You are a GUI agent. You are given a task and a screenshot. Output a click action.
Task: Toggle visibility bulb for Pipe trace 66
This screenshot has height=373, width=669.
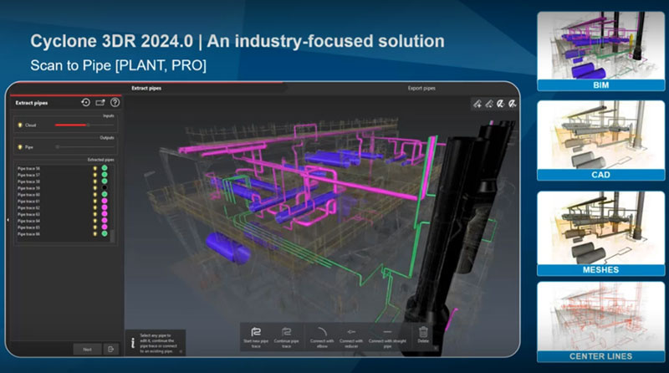click(95, 234)
